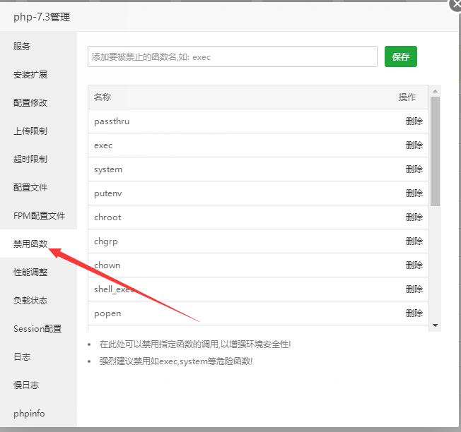This screenshot has height=432, width=461.
Task: Click the scroll down arrow of the list
Action: click(x=436, y=325)
